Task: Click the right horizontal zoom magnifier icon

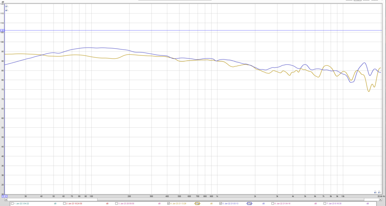Action: 379,192
